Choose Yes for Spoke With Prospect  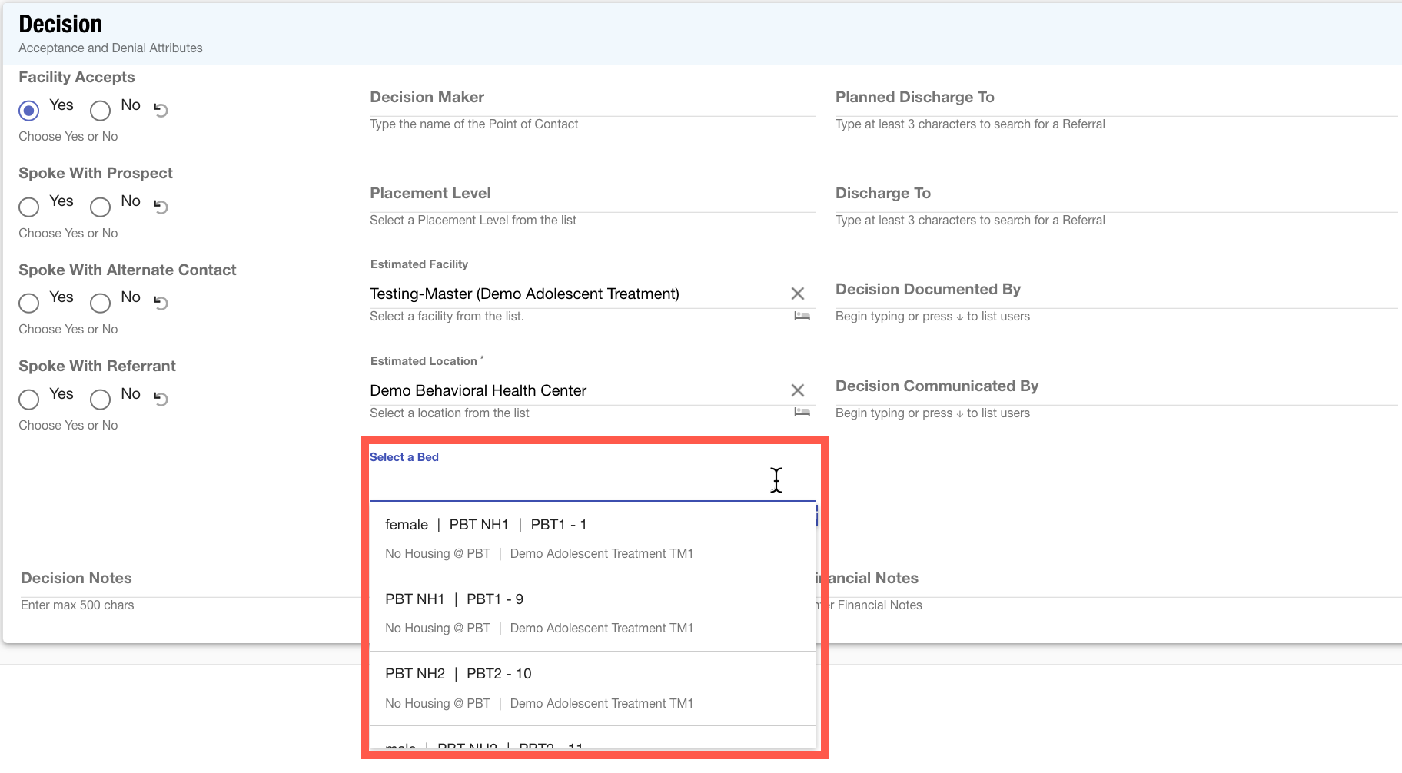tap(29, 207)
